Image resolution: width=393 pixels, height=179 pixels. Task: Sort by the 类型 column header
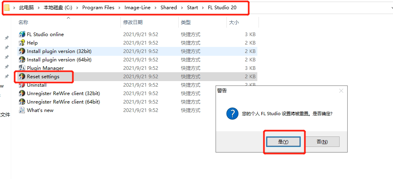tap(186, 22)
